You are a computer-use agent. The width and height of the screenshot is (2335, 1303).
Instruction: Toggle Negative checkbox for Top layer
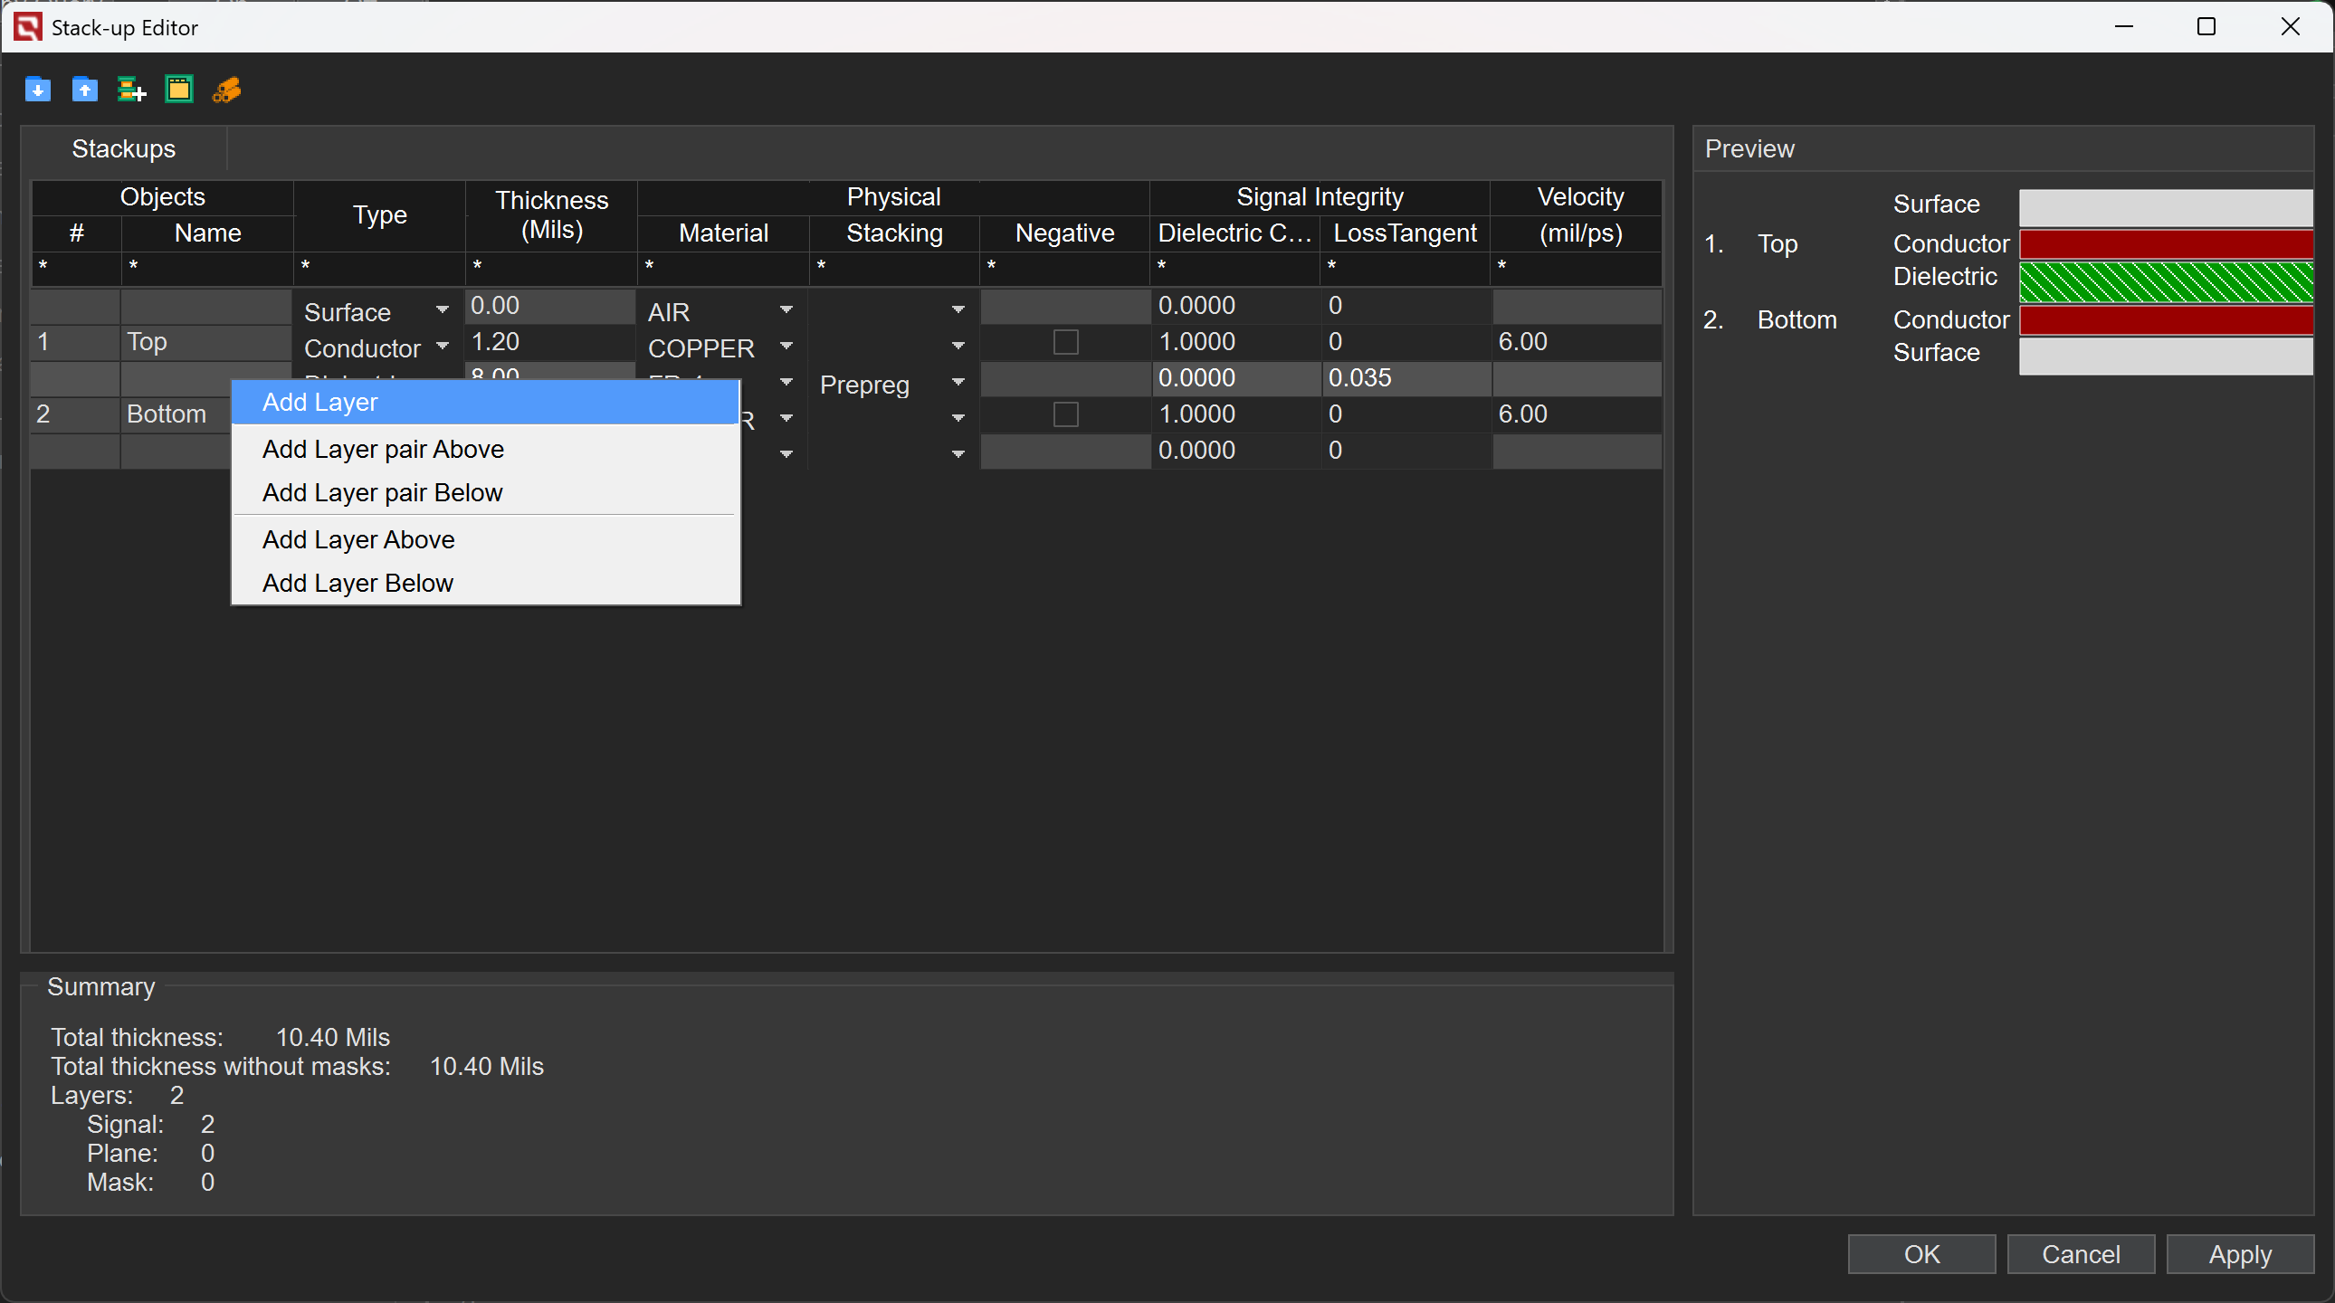[x=1066, y=342]
